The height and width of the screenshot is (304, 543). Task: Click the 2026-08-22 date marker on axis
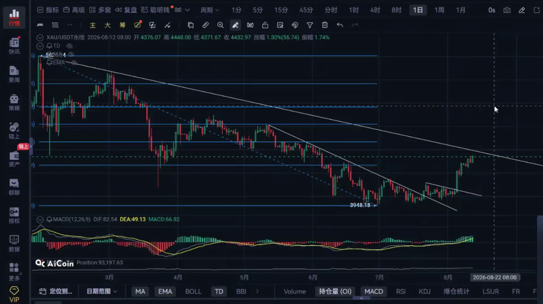pyautogui.click(x=495, y=278)
